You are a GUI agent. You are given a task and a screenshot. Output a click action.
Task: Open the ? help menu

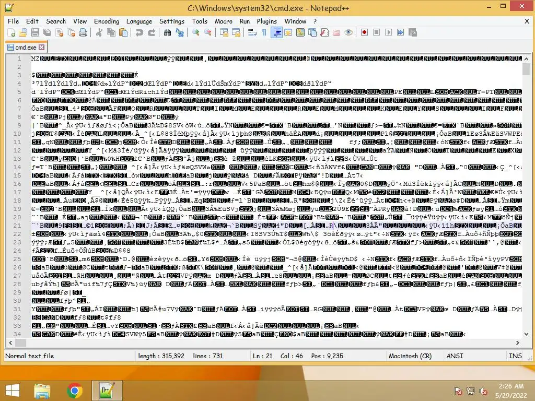[315, 21]
